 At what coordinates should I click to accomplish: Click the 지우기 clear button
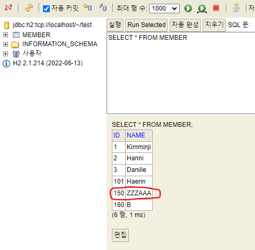[214, 25]
